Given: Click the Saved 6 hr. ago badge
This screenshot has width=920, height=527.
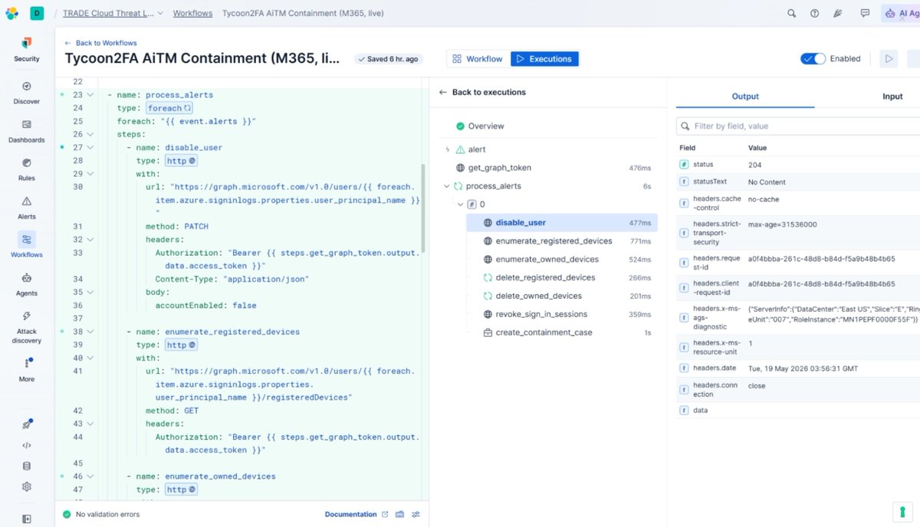Looking at the screenshot, I should pyautogui.click(x=389, y=59).
